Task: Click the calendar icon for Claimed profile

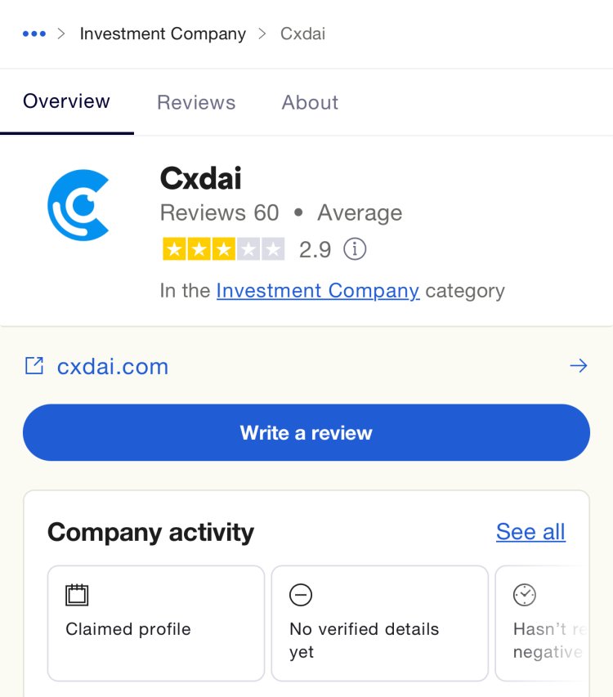Action: (77, 595)
